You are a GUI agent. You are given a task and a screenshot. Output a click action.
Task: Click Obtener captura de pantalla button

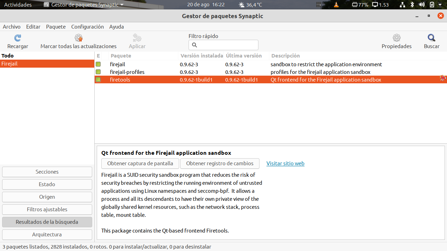(140, 163)
